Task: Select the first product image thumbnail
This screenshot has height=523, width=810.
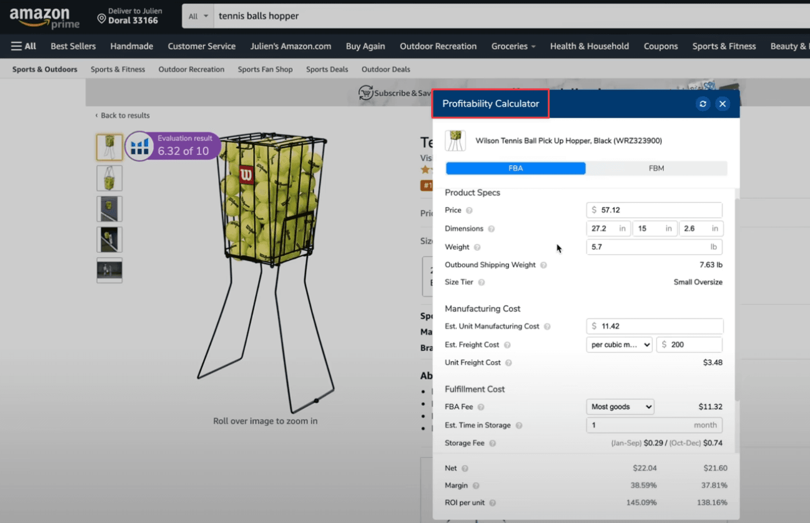Action: point(109,147)
